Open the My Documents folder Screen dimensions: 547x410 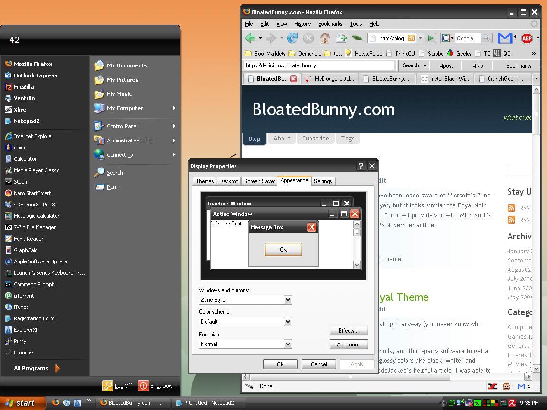click(121, 65)
